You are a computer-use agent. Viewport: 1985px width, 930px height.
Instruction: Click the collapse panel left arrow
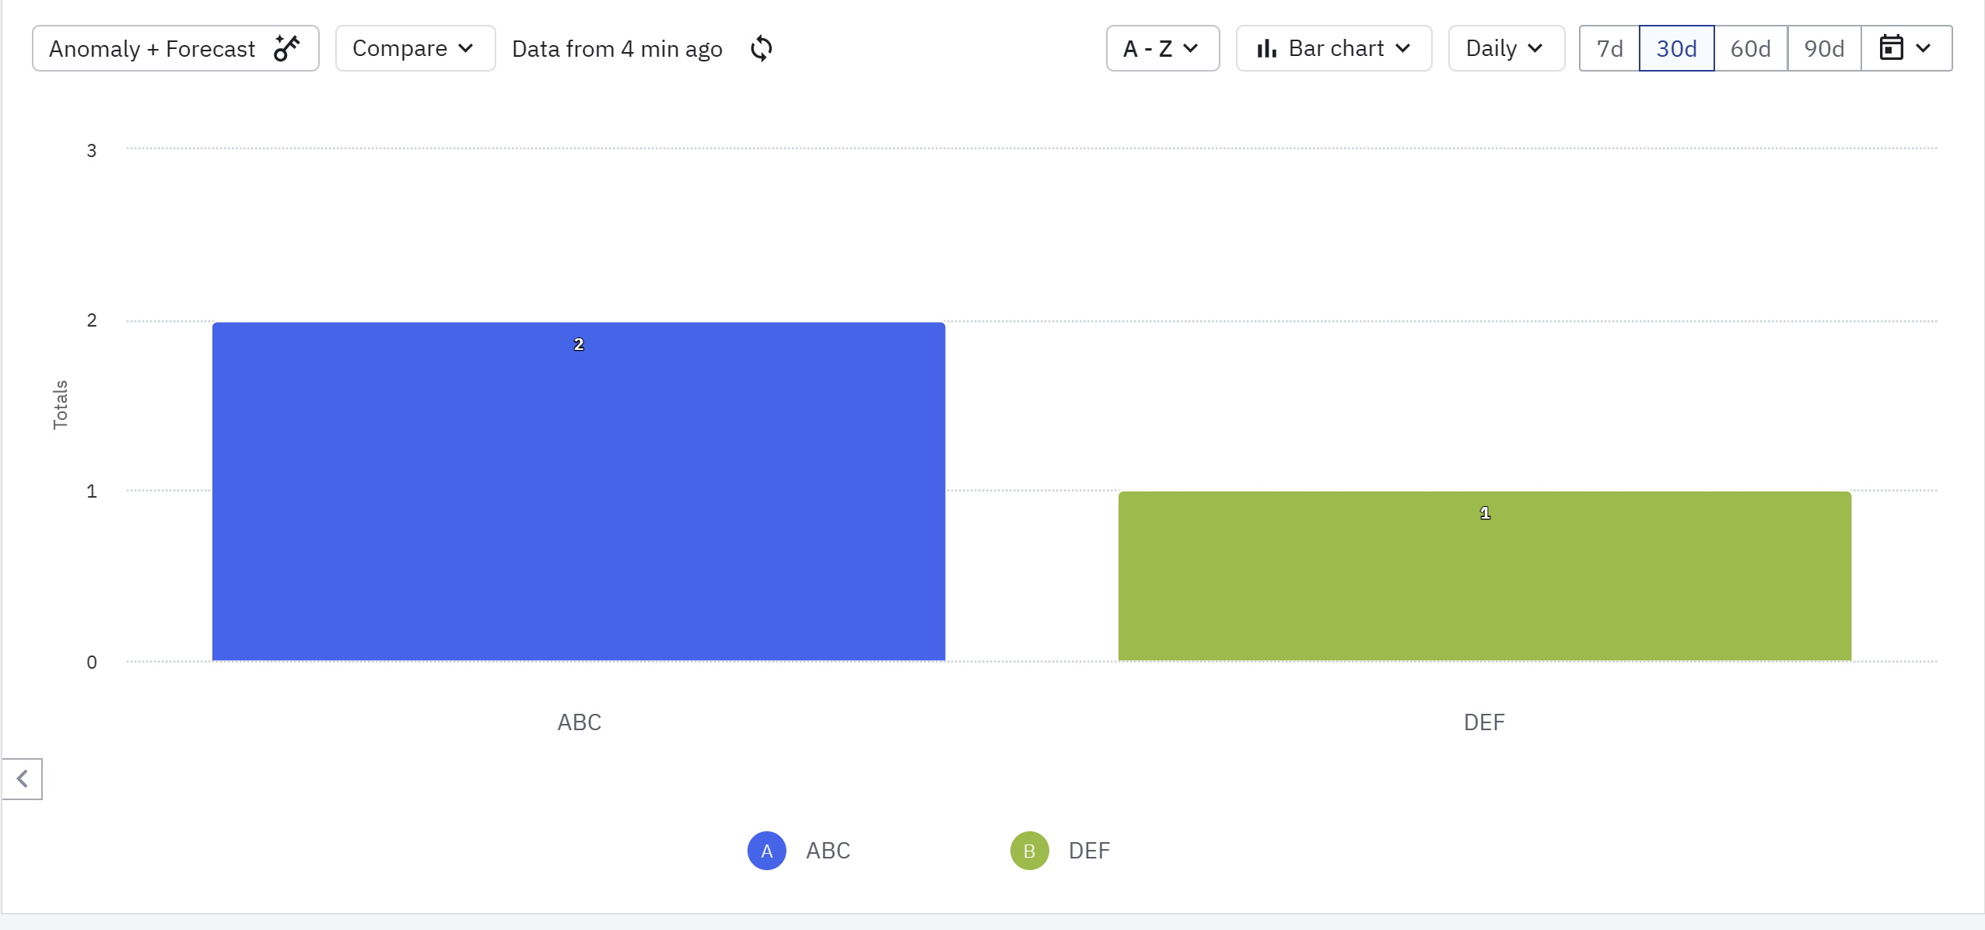tap(22, 778)
